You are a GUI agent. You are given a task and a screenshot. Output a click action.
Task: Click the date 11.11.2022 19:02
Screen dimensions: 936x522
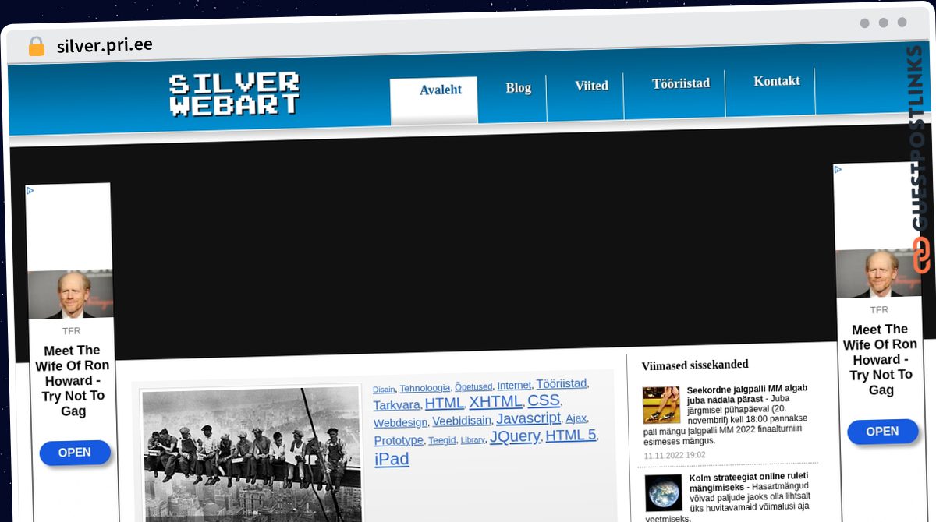click(x=675, y=455)
